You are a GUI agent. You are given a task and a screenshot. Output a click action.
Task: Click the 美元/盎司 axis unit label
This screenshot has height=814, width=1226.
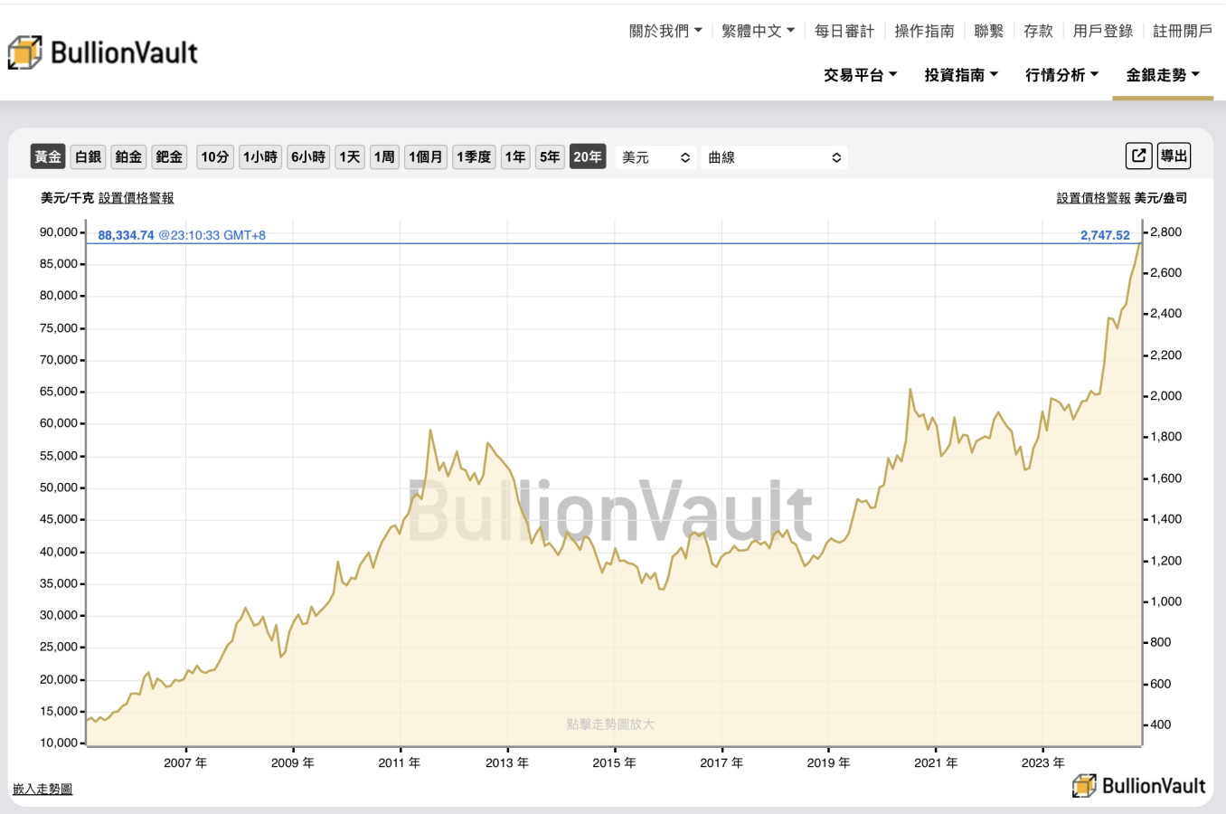point(1161,198)
